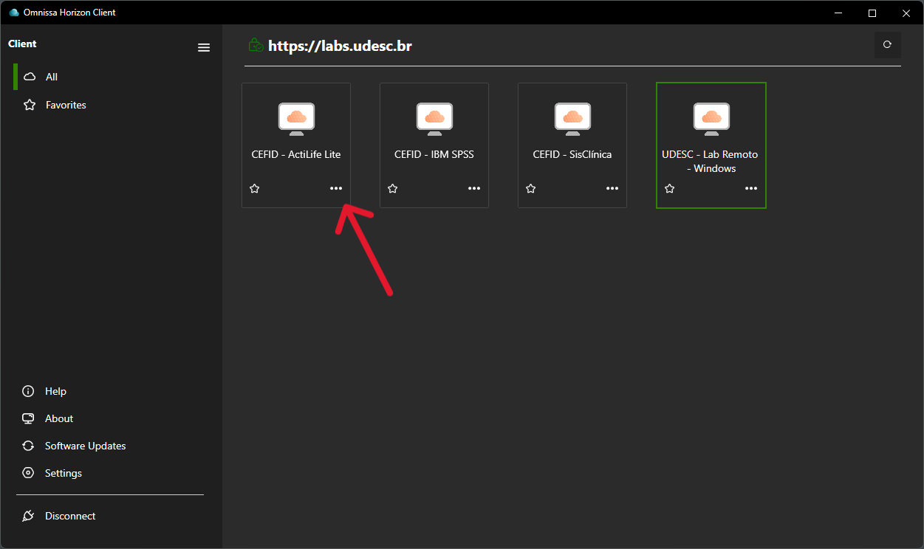Click the green lock icon beside the server URL
This screenshot has width=924, height=549.
tap(256, 46)
